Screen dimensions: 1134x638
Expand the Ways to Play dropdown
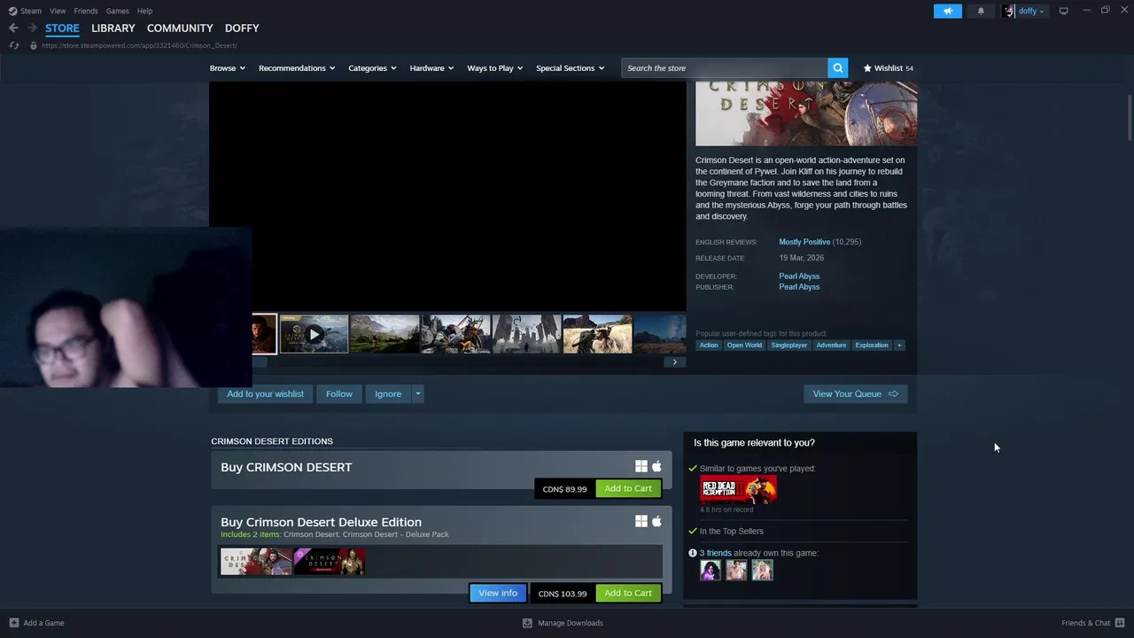tap(494, 68)
